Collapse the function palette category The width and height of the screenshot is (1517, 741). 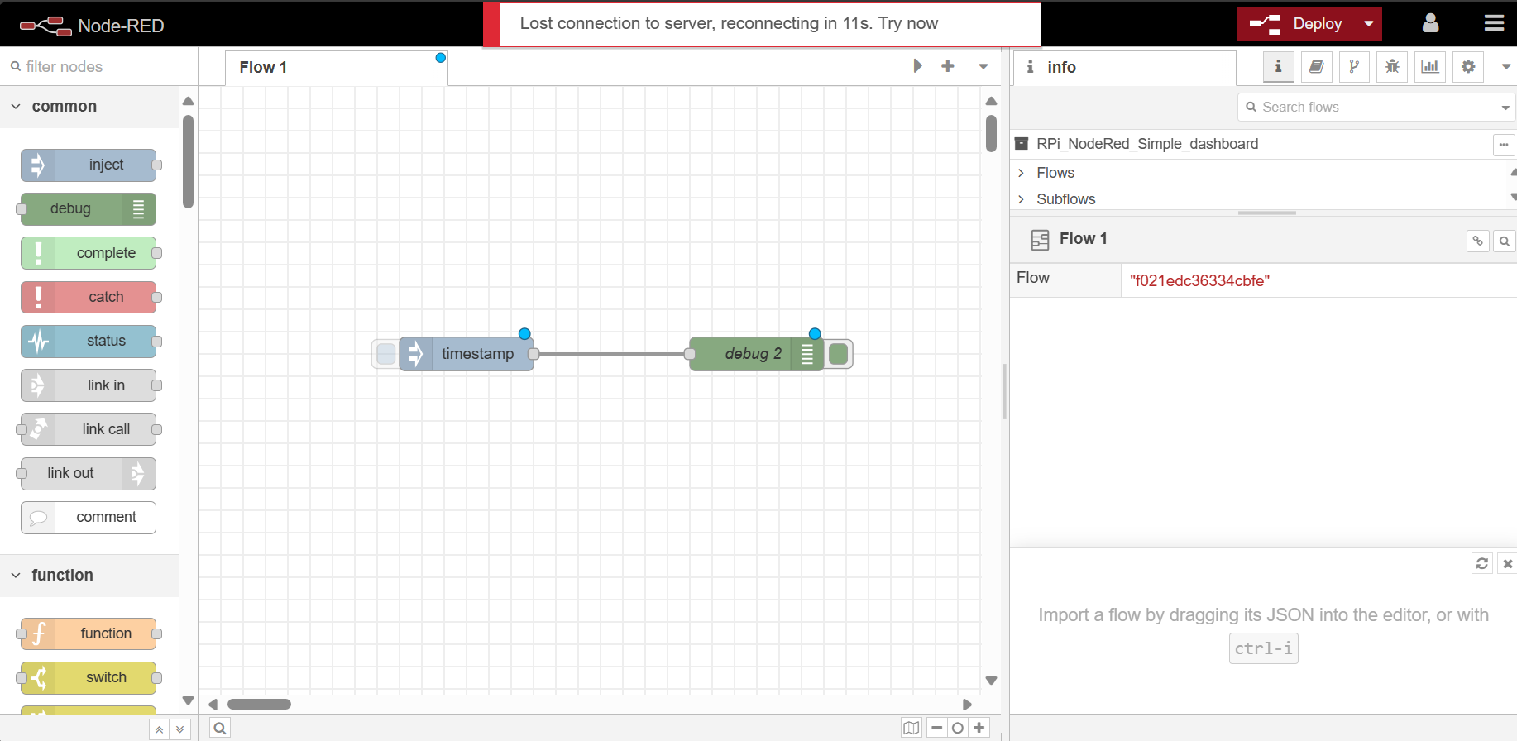(89, 576)
